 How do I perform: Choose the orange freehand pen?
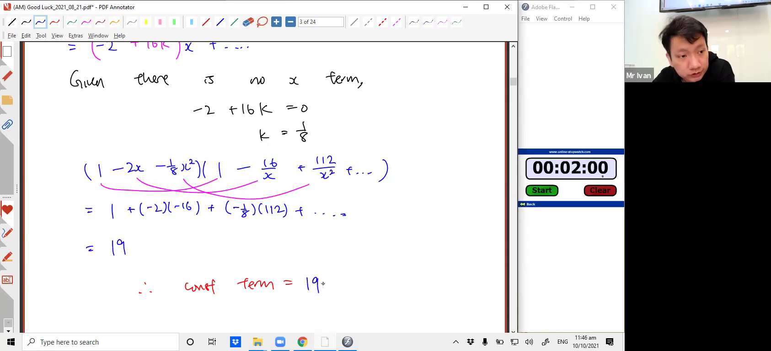click(x=114, y=22)
